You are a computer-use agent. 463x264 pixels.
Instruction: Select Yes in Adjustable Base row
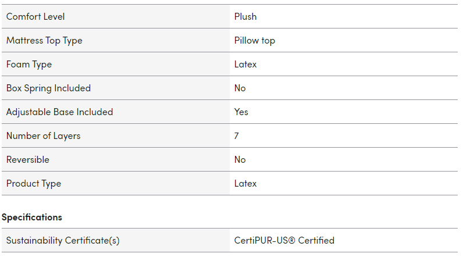[x=241, y=112]
